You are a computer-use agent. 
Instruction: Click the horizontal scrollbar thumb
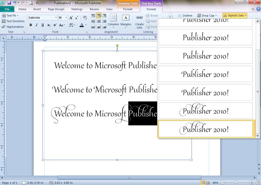coord(129,178)
